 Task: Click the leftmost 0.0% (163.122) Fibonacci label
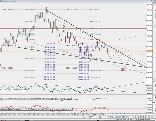[8, 9]
